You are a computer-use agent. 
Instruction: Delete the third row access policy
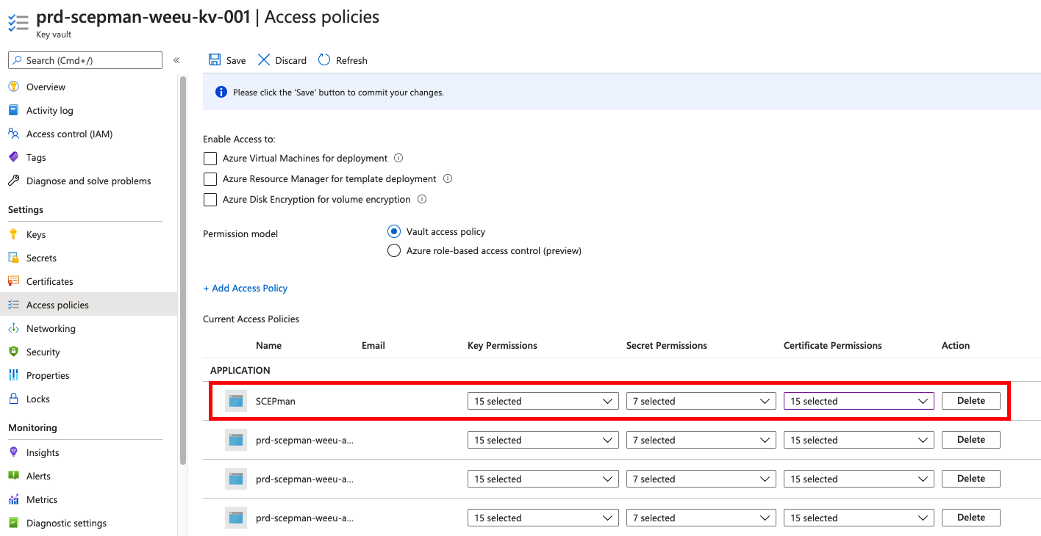pyautogui.click(x=970, y=479)
